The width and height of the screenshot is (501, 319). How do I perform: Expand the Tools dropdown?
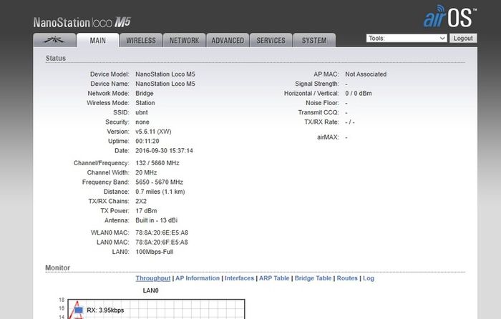pos(407,39)
